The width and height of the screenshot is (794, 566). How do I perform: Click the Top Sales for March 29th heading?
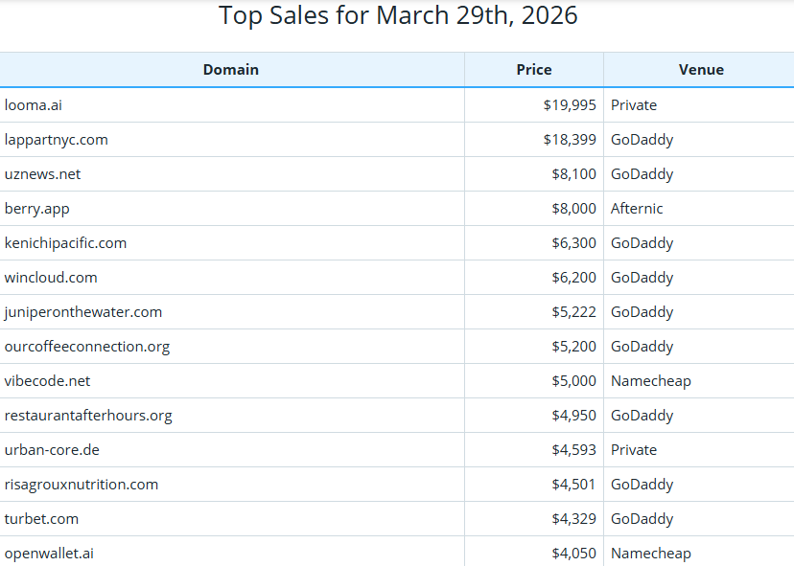click(x=398, y=15)
